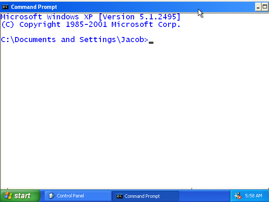This screenshot has height=202, width=269.
Task: Click the 'Microsoft Windows XP [Version 5.1.2495]' line
Action: (x=91, y=17)
